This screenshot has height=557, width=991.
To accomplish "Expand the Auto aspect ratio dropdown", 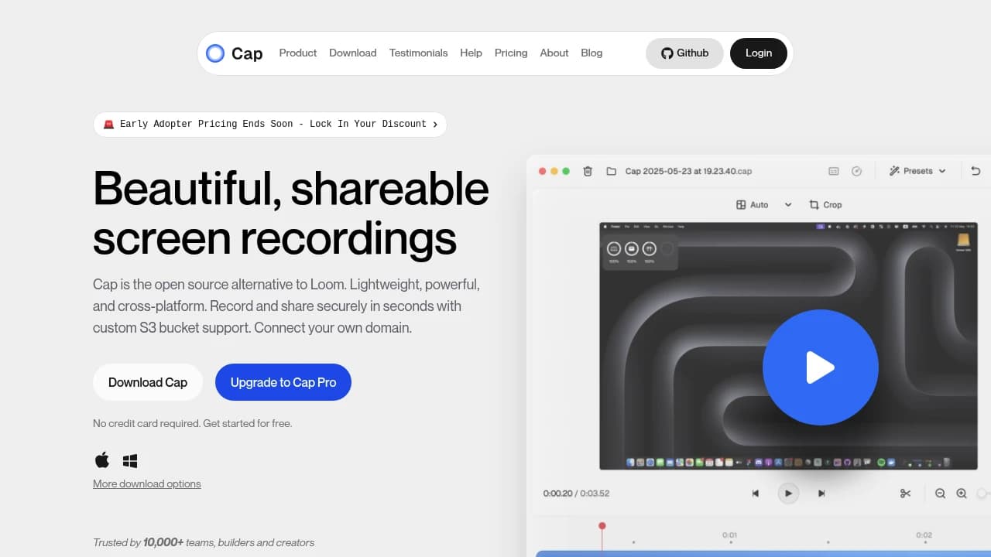I will click(x=764, y=205).
